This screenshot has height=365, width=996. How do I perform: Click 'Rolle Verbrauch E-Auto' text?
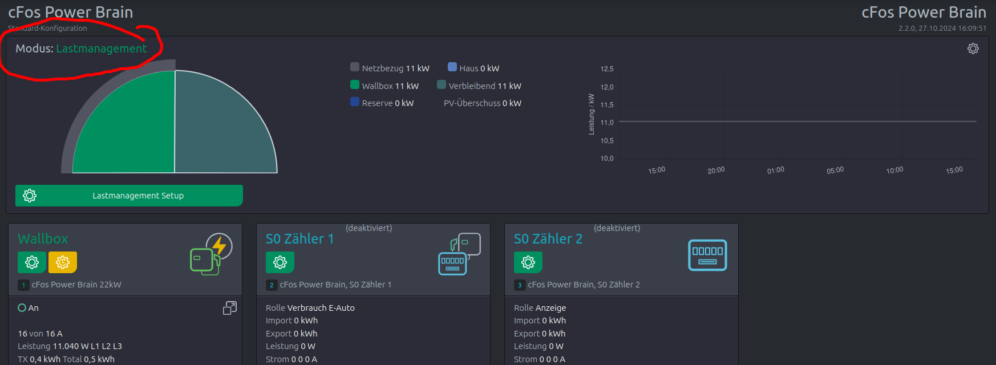tap(310, 308)
